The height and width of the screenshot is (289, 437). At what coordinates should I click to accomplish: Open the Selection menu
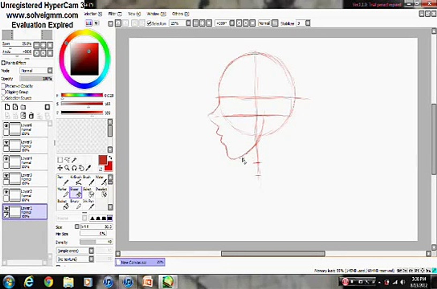click(x=93, y=14)
